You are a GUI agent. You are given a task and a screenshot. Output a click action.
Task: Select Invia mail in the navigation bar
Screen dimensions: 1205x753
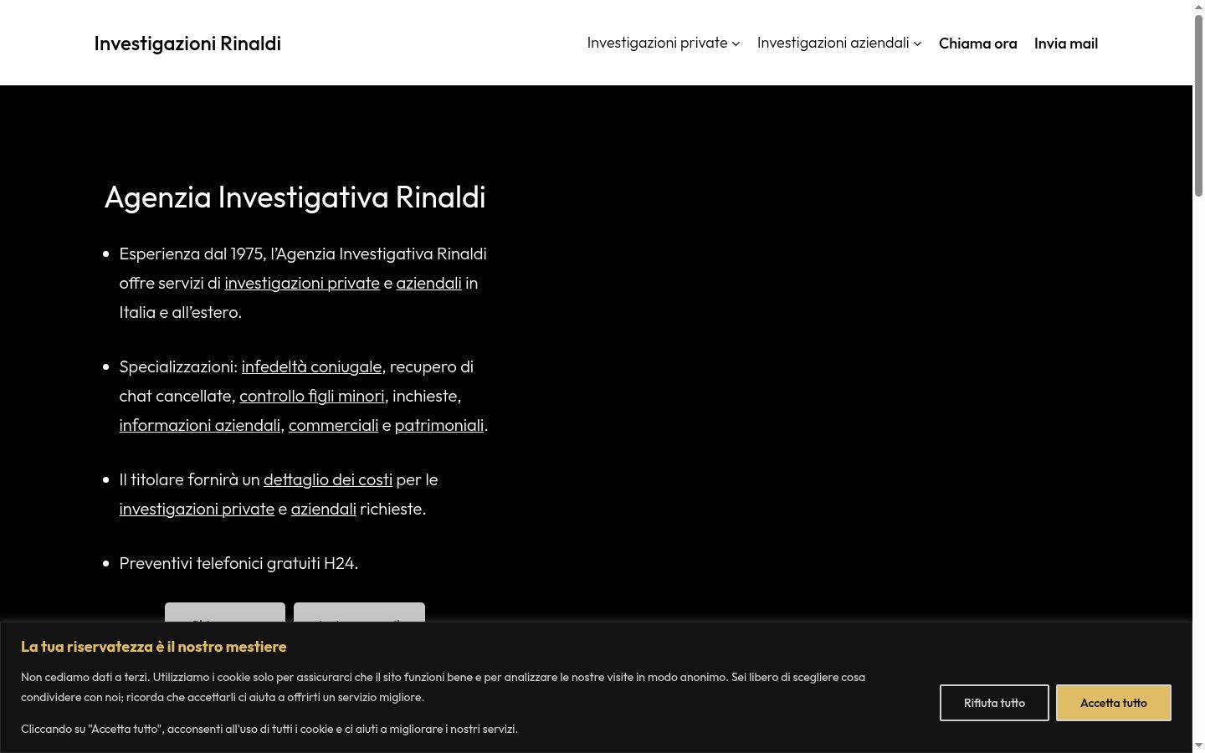point(1066,44)
